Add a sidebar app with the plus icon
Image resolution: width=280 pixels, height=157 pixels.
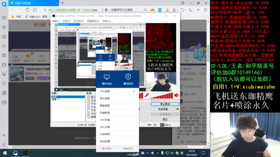point(4,135)
